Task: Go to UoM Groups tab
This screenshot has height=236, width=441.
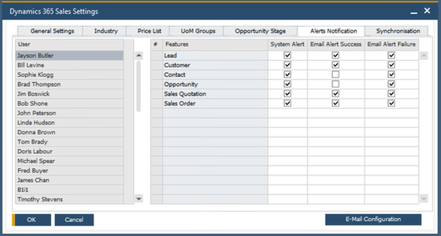Action: (198, 31)
